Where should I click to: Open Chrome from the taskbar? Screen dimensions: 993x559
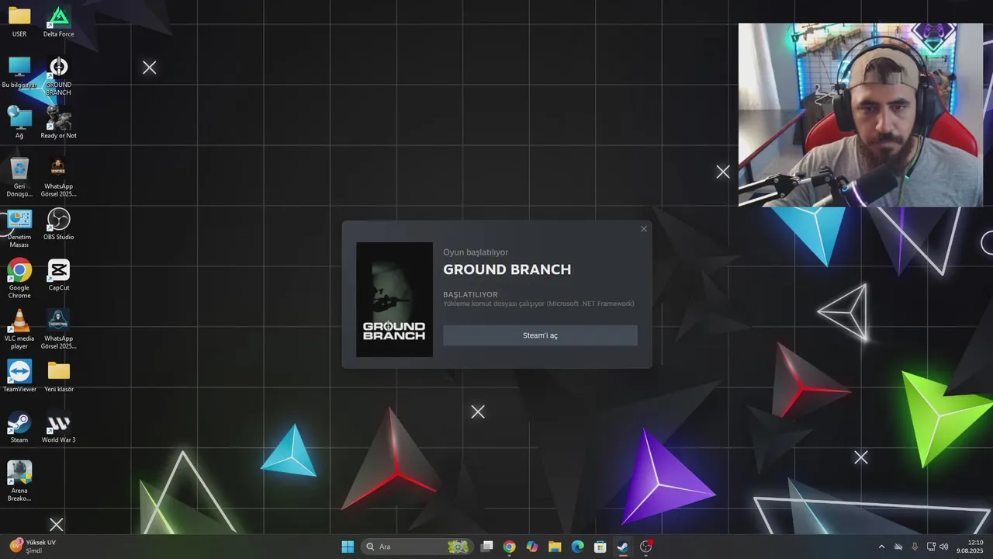[x=509, y=547]
